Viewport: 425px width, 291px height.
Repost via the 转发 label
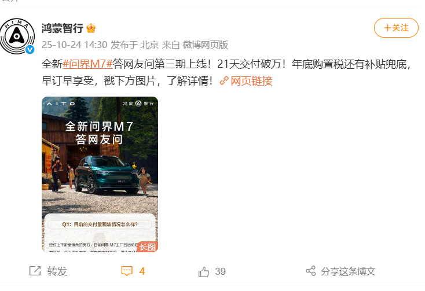[57, 271]
